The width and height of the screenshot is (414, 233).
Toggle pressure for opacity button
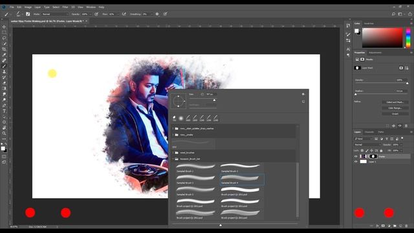[96, 14]
